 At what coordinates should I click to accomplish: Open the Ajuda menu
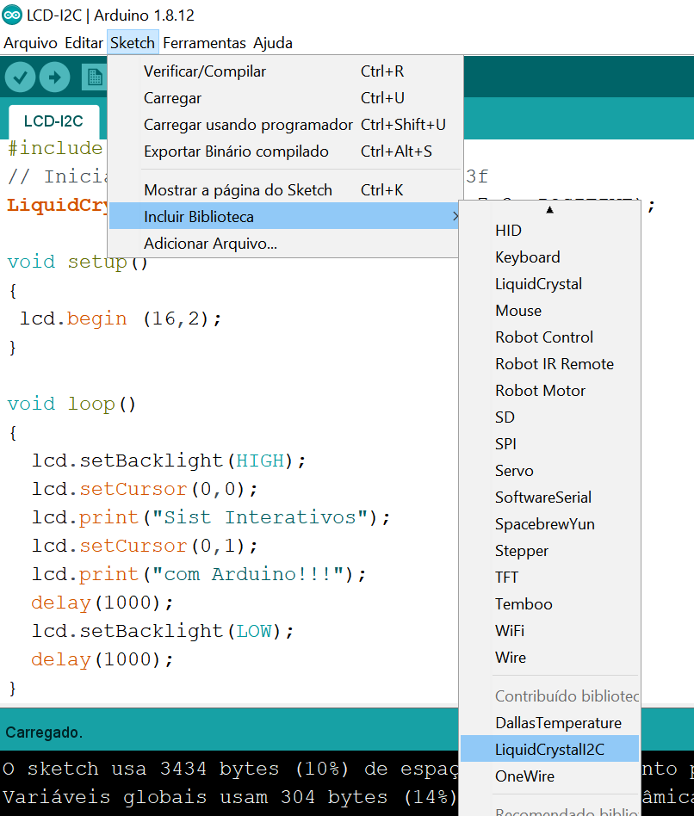pyautogui.click(x=272, y=42)
